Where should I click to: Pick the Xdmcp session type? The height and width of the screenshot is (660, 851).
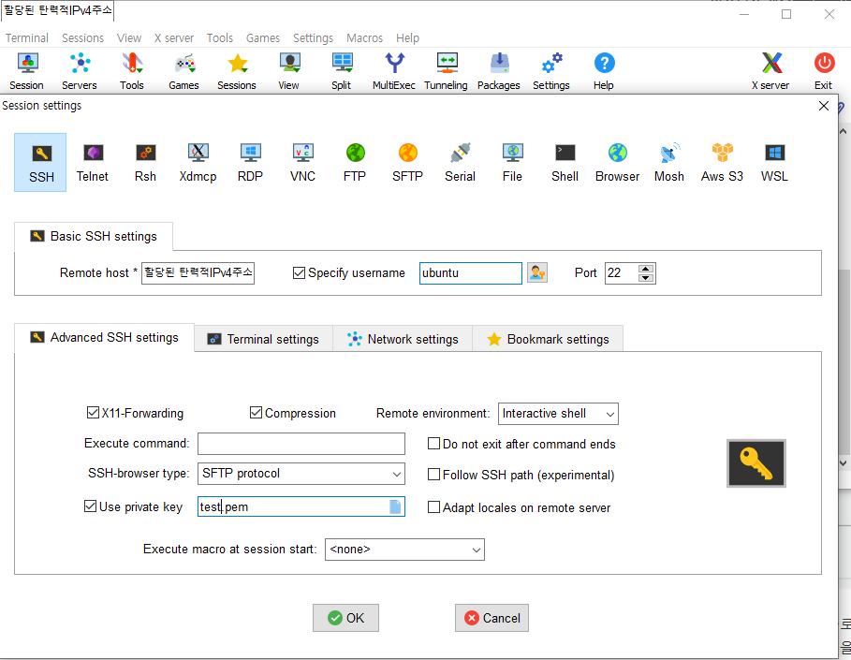coord(198,162)
